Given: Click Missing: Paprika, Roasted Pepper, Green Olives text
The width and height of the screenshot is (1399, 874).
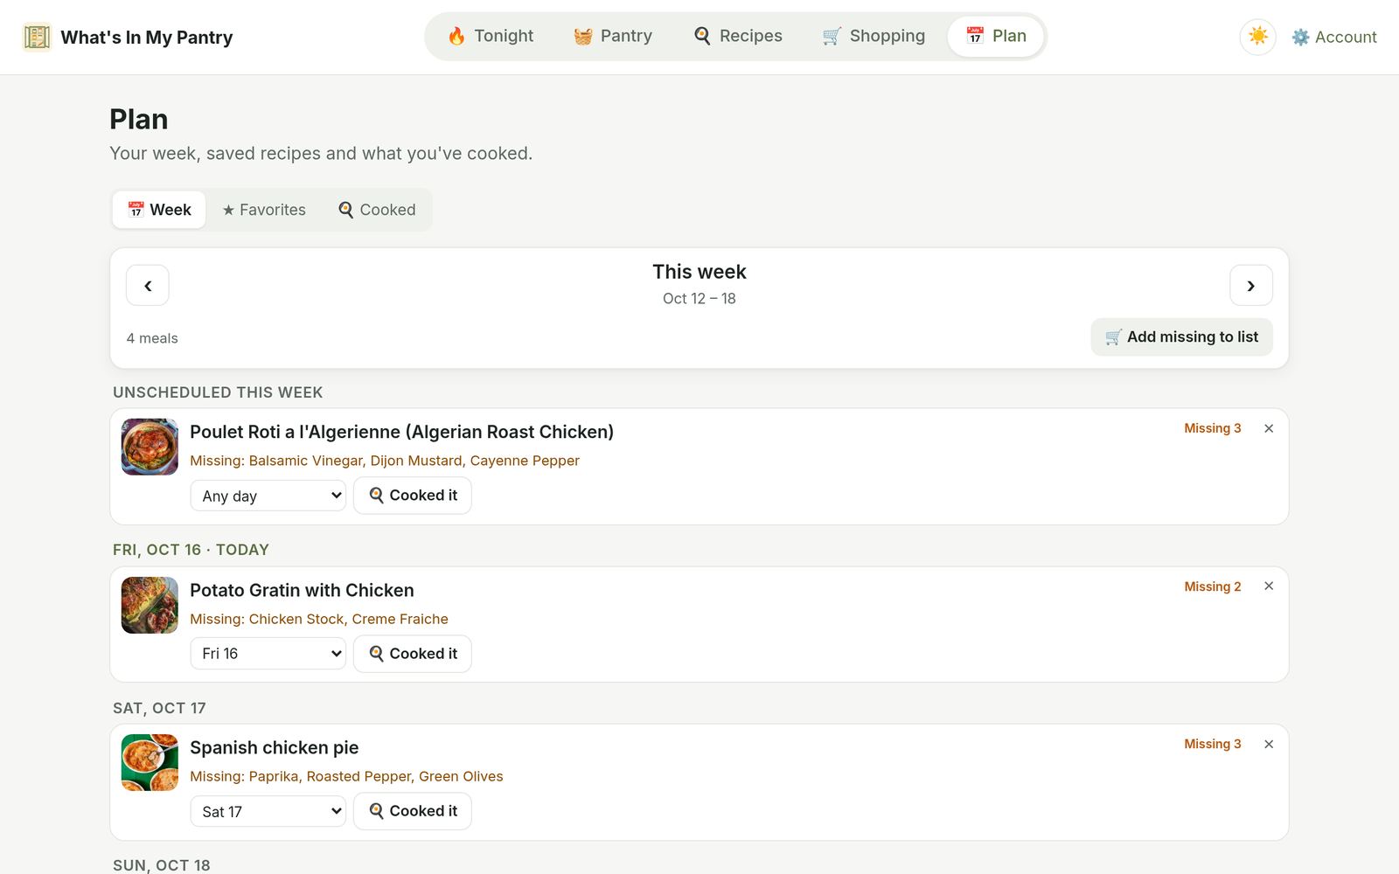Looking at the screenshot, I should pos(346,776).
